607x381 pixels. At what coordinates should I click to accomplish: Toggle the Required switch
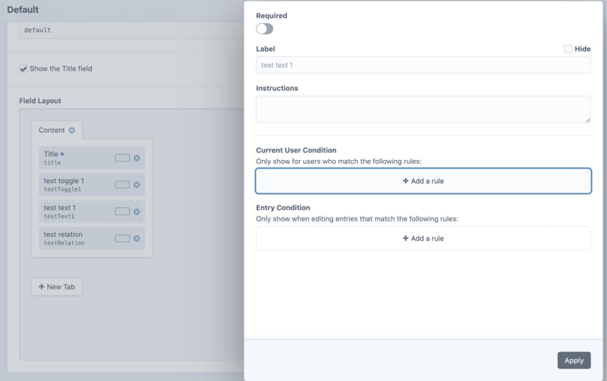pos(264,29)
